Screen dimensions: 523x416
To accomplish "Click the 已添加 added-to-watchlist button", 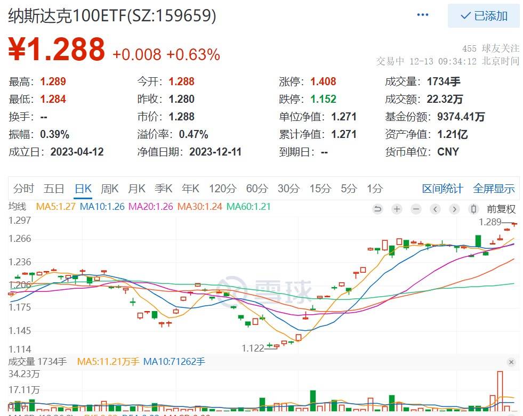I will click(484, 15).
